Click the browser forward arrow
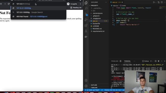The height and width of the screenshot is (93, 166). coord(5,4)
